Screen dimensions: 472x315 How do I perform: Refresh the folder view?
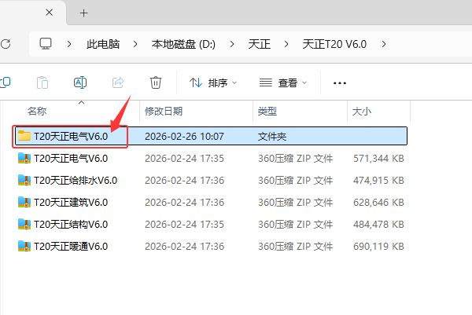[x=6, y=44]
